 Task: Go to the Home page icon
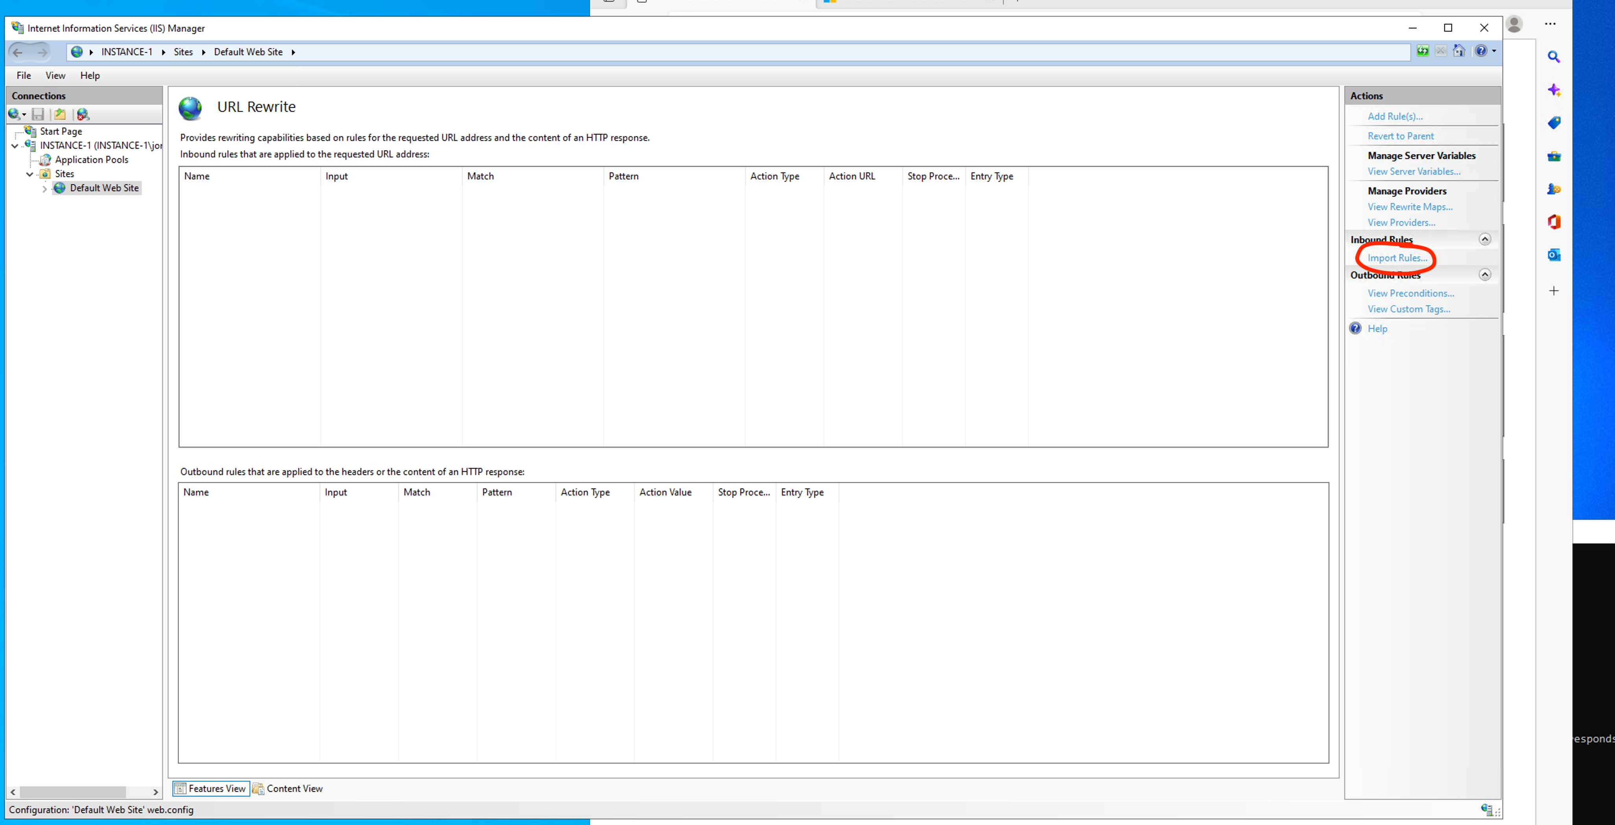(1459, 52)
